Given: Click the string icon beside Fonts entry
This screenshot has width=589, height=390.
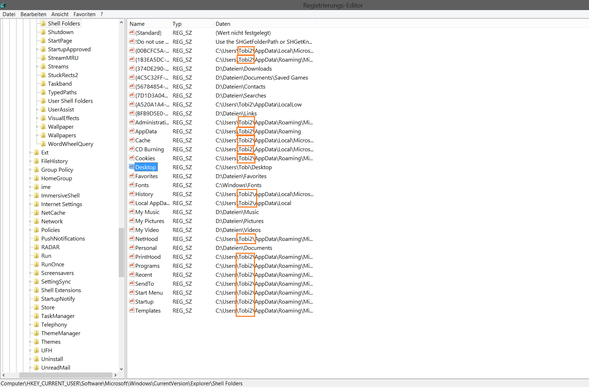Looking at the screenshot, I should [x=132, y=185].
